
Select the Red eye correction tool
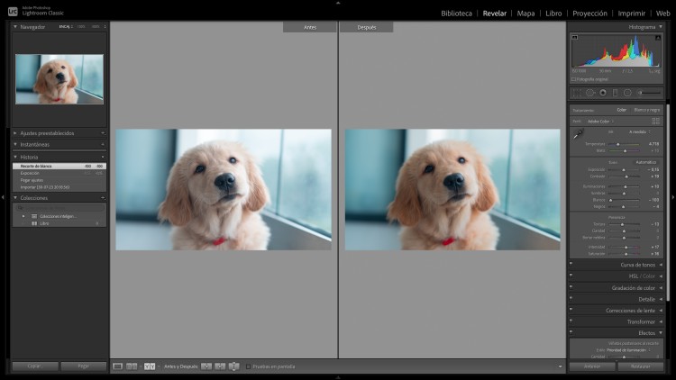(x=603, y=93)
